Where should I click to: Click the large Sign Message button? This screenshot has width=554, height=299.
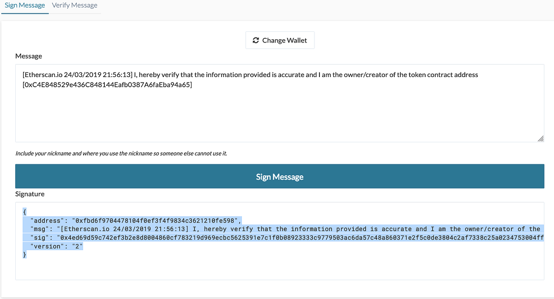tap(280, 177)
